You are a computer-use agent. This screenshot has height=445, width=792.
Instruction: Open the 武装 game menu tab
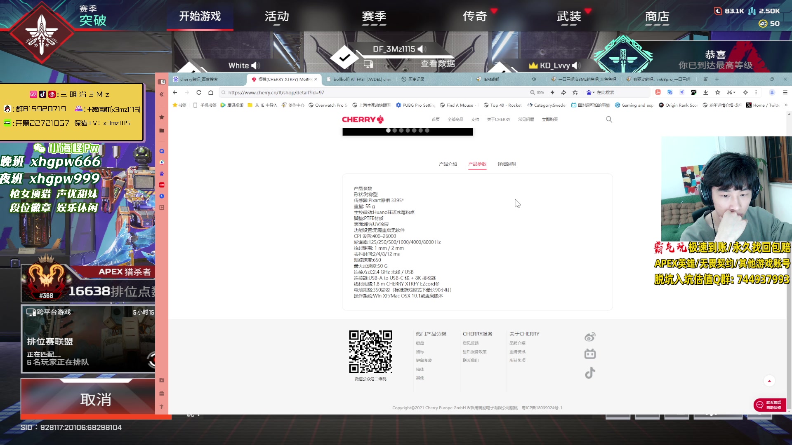(569, 16)
